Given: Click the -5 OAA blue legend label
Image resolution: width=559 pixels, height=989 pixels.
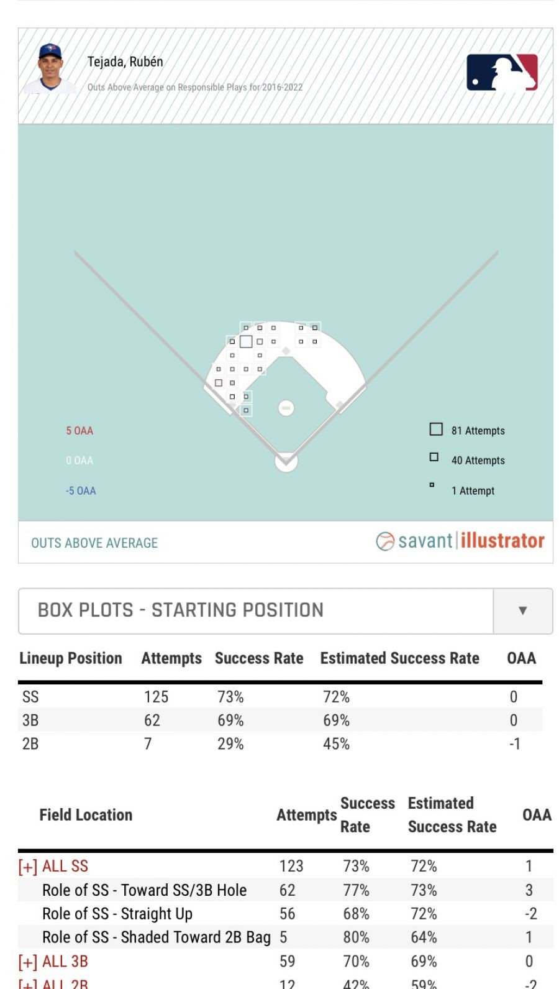Looking at the screenshot, I should (x=81, y=490).
